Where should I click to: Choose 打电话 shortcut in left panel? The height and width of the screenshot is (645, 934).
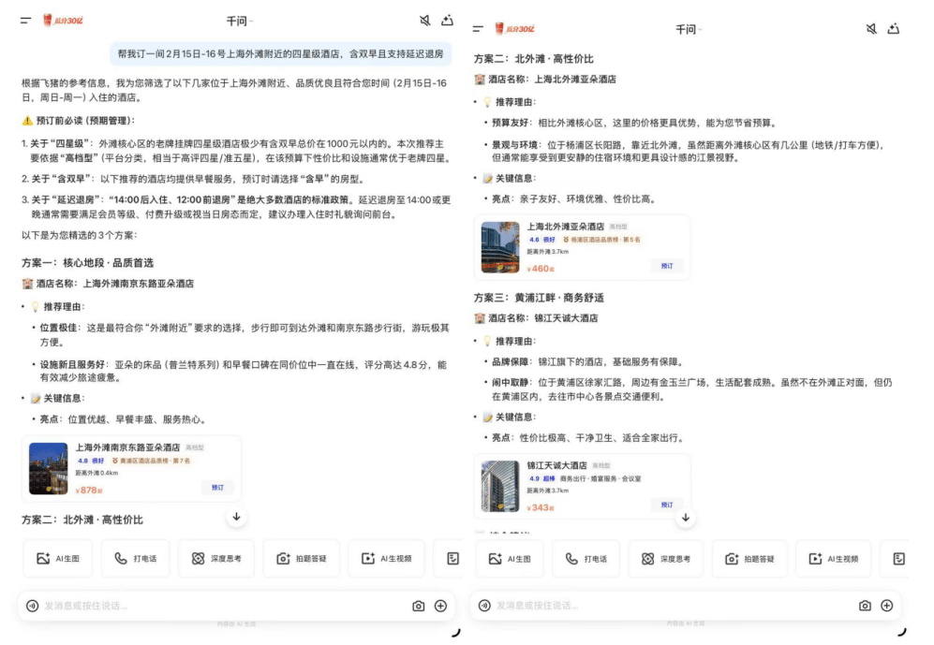[x=136, y=559]
